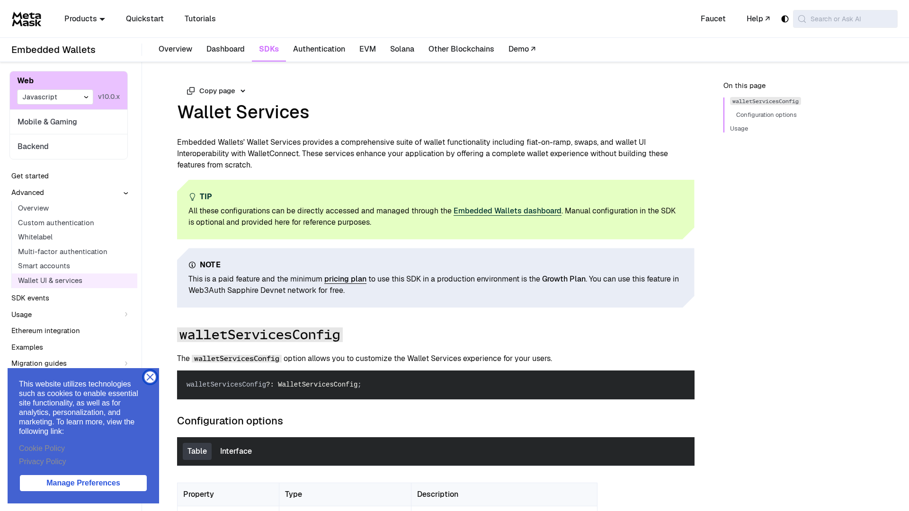909x511 pixels.
Task: Open the Solana tab
Action: [402, 49]
